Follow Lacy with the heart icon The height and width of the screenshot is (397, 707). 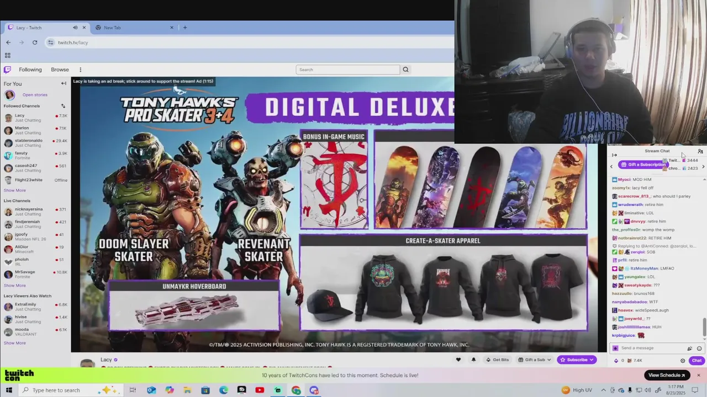tap(458, 360)
